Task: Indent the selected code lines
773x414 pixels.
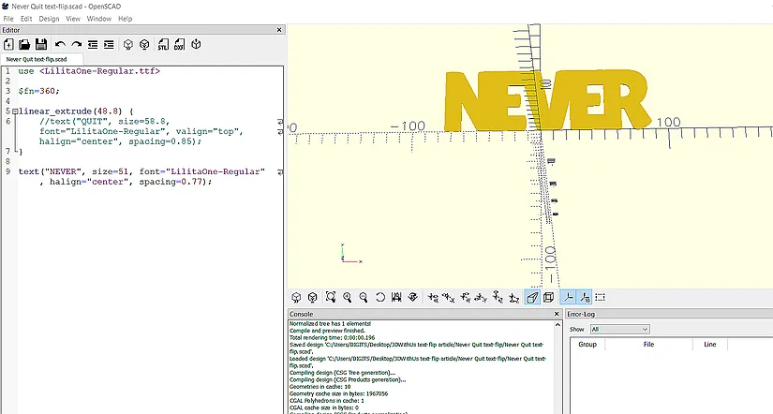Action: click(109, 44)
